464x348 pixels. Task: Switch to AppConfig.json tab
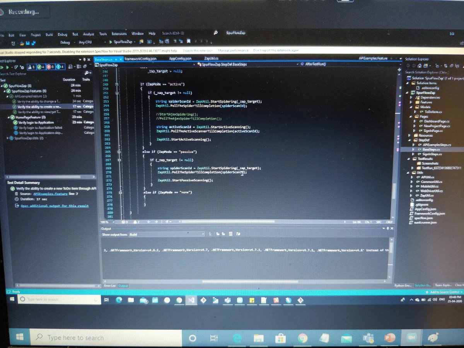coord(180,59)
